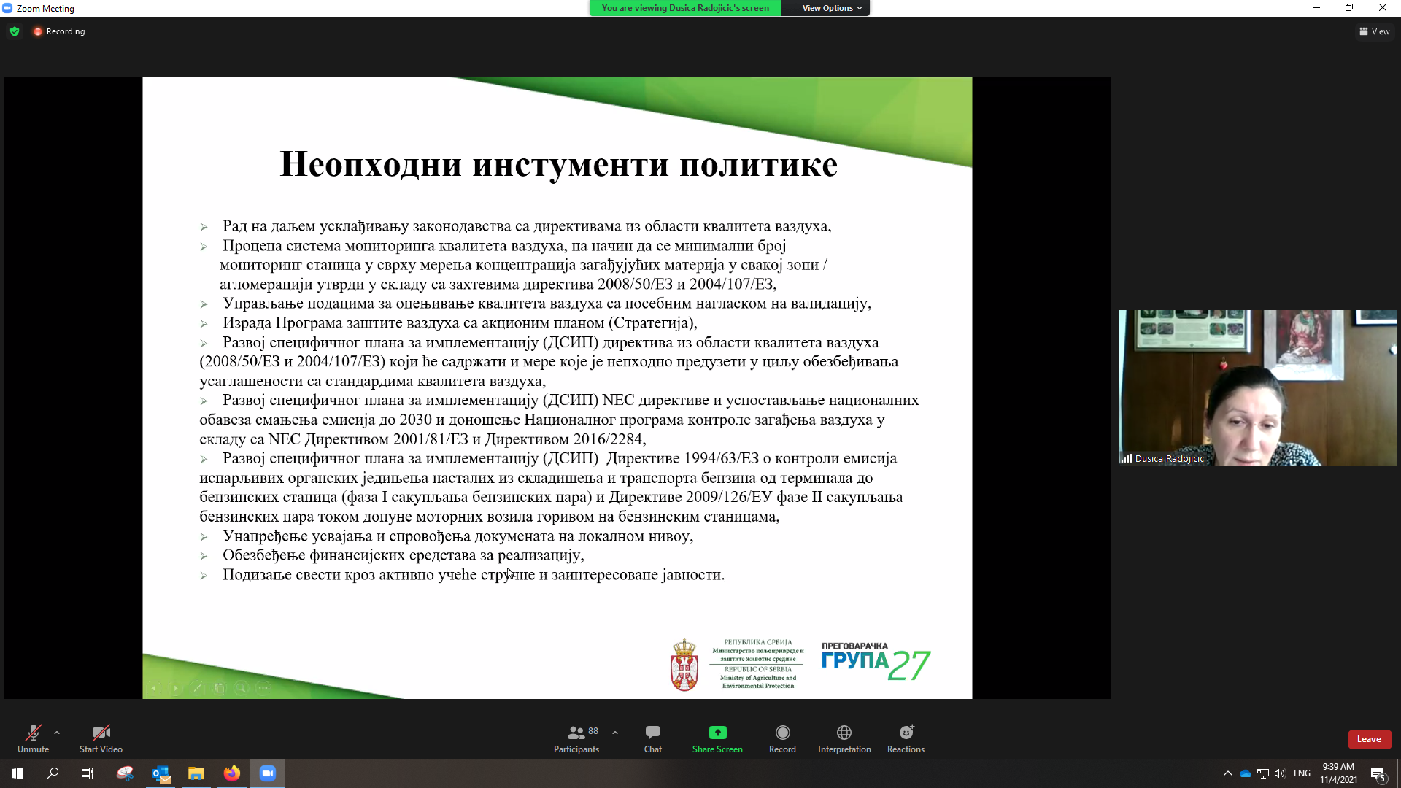Viewport: 1401px width, 788px height.
Task: Click the slide title 'Неопходни инстументи политике'
Action: pos(559,163)
